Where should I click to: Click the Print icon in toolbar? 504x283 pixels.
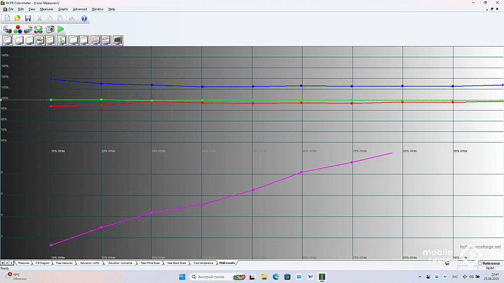(72, 18)
